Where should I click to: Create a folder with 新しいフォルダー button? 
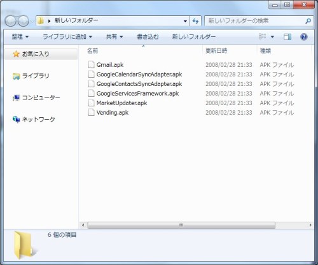pyautogui.click(x=194, y=37)
